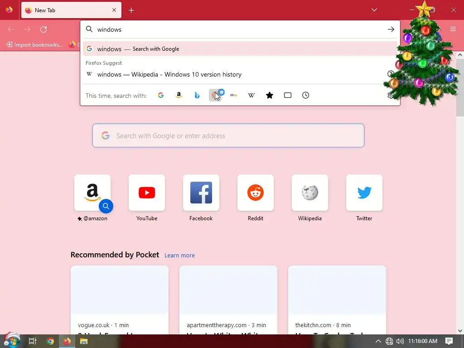The width and height of the screenshot is (464, 348).
Task: Open the apartmenttherapy.com Pocket story card
Action: [228, 300]
